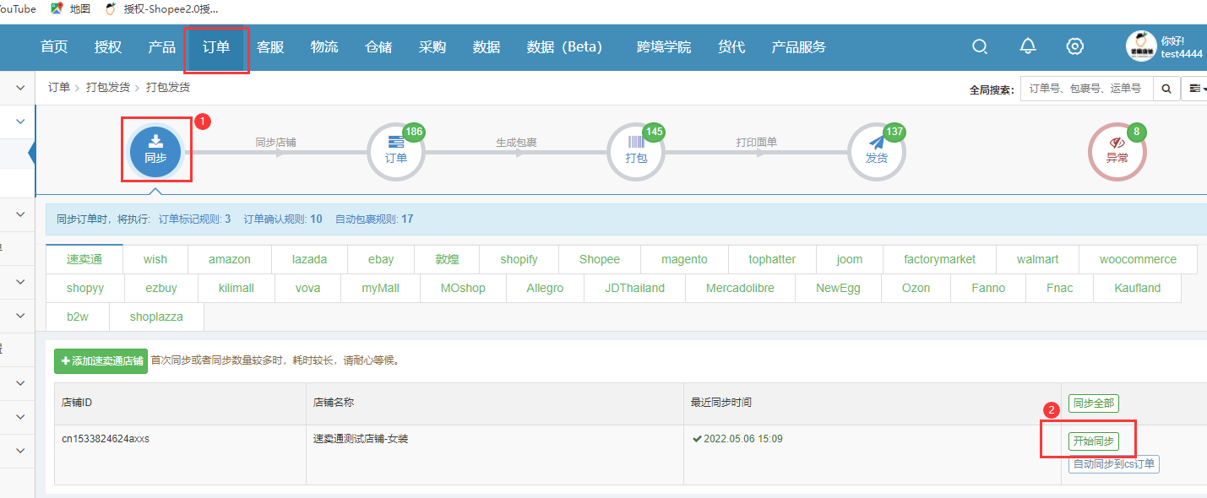
Task: Select the shopyy platform tab
Action: 85,288
